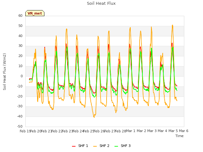Viewport: 203px width, 152px height.
Task: Click the -40 y-axis tick label
Action: (20, 116)
